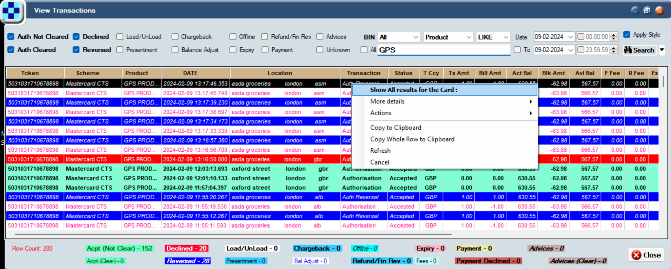Check the Advices filter checkbox
The height and width of the screenshot is (269, 671).
pos(320,36)
